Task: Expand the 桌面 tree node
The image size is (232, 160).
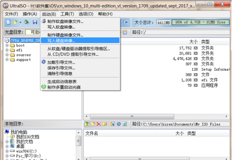Action: pos(7,146)
